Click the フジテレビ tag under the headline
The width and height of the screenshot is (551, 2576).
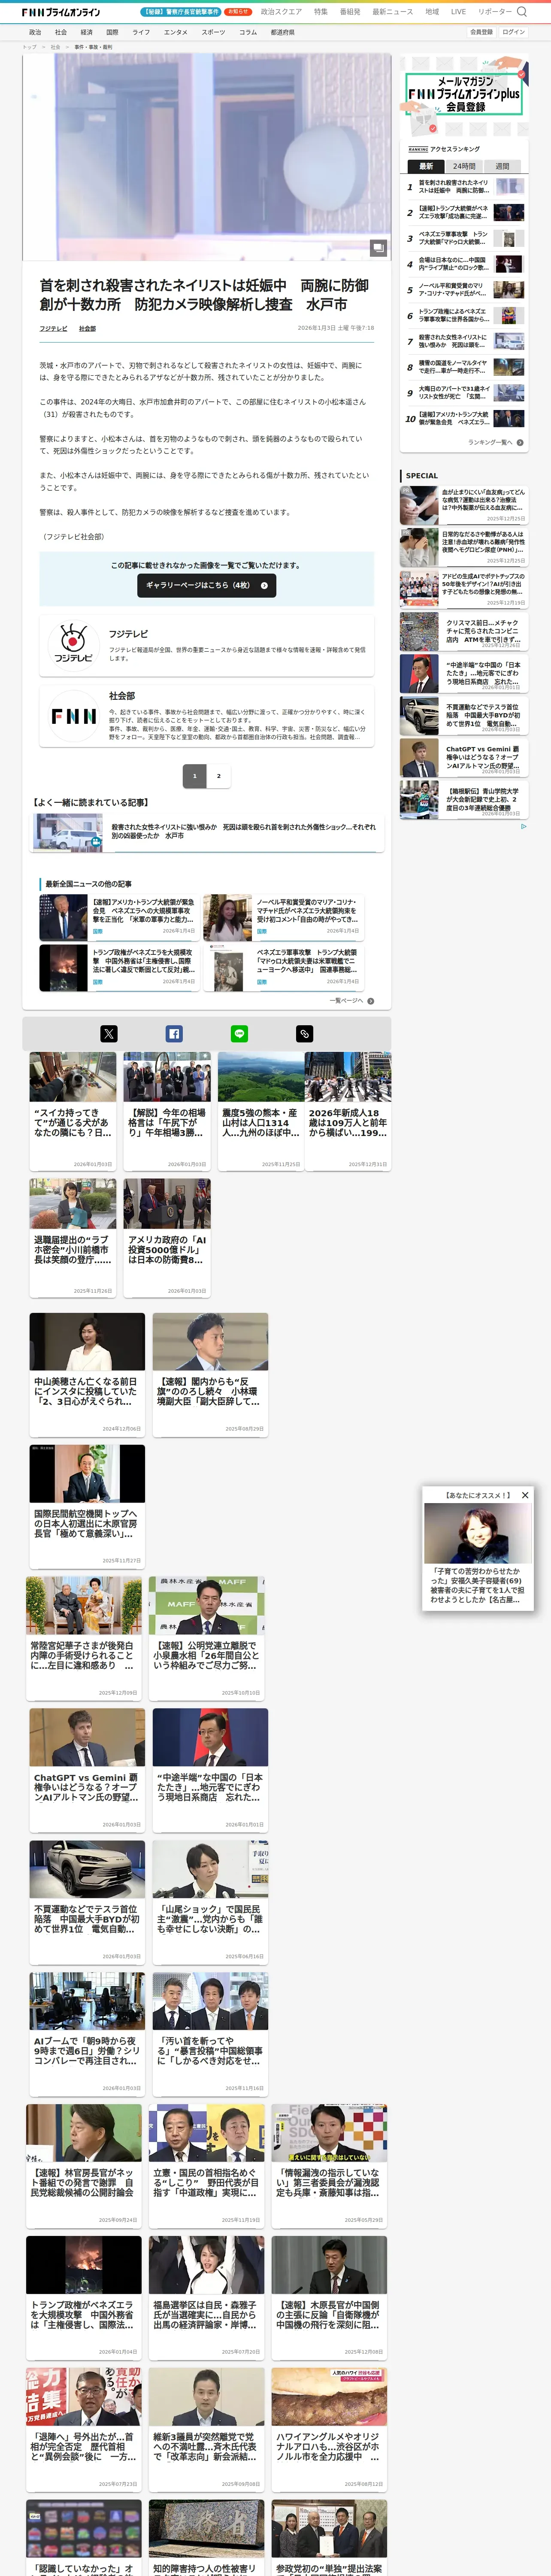(x=53, y=328)
